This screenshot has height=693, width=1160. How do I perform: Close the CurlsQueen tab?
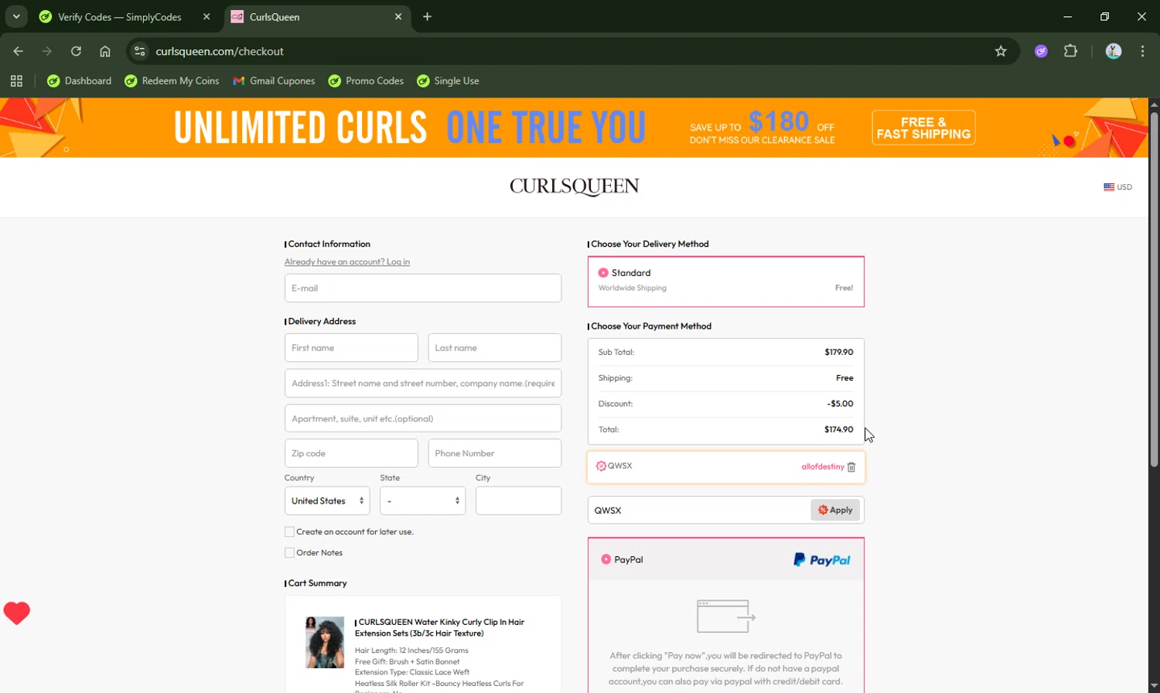[398, 16]
